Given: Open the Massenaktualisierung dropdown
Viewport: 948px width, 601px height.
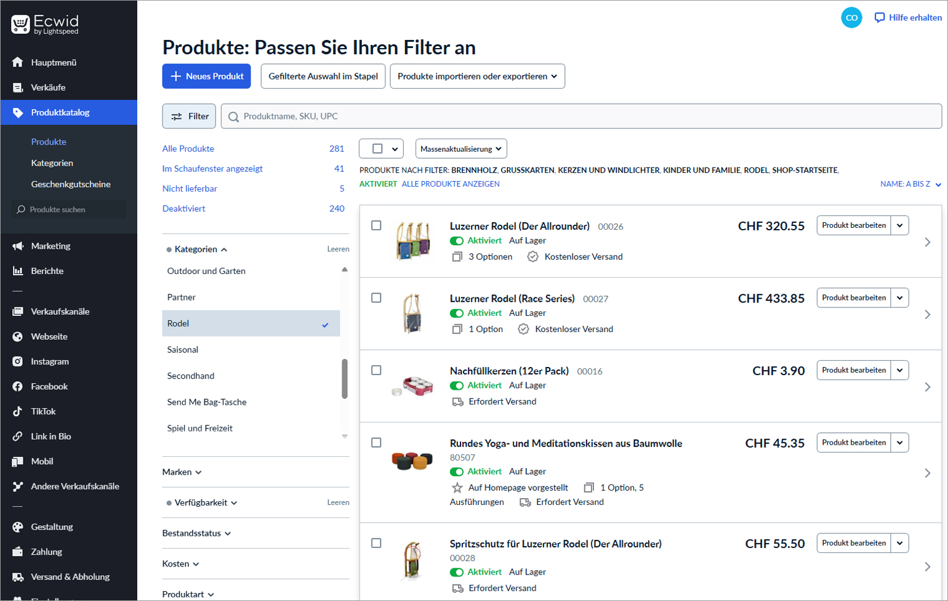Looking at the screenshot, I should tap(461, 149).
